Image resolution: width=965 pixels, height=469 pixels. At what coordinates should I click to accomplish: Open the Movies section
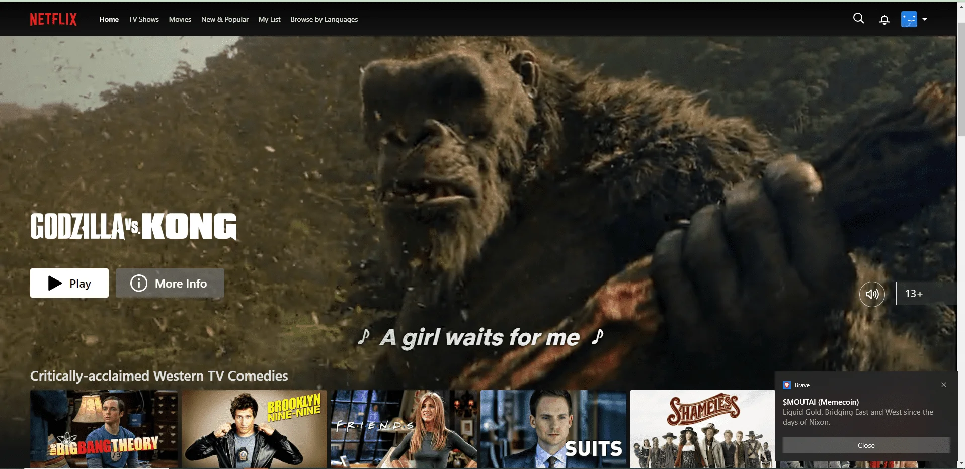180,19
